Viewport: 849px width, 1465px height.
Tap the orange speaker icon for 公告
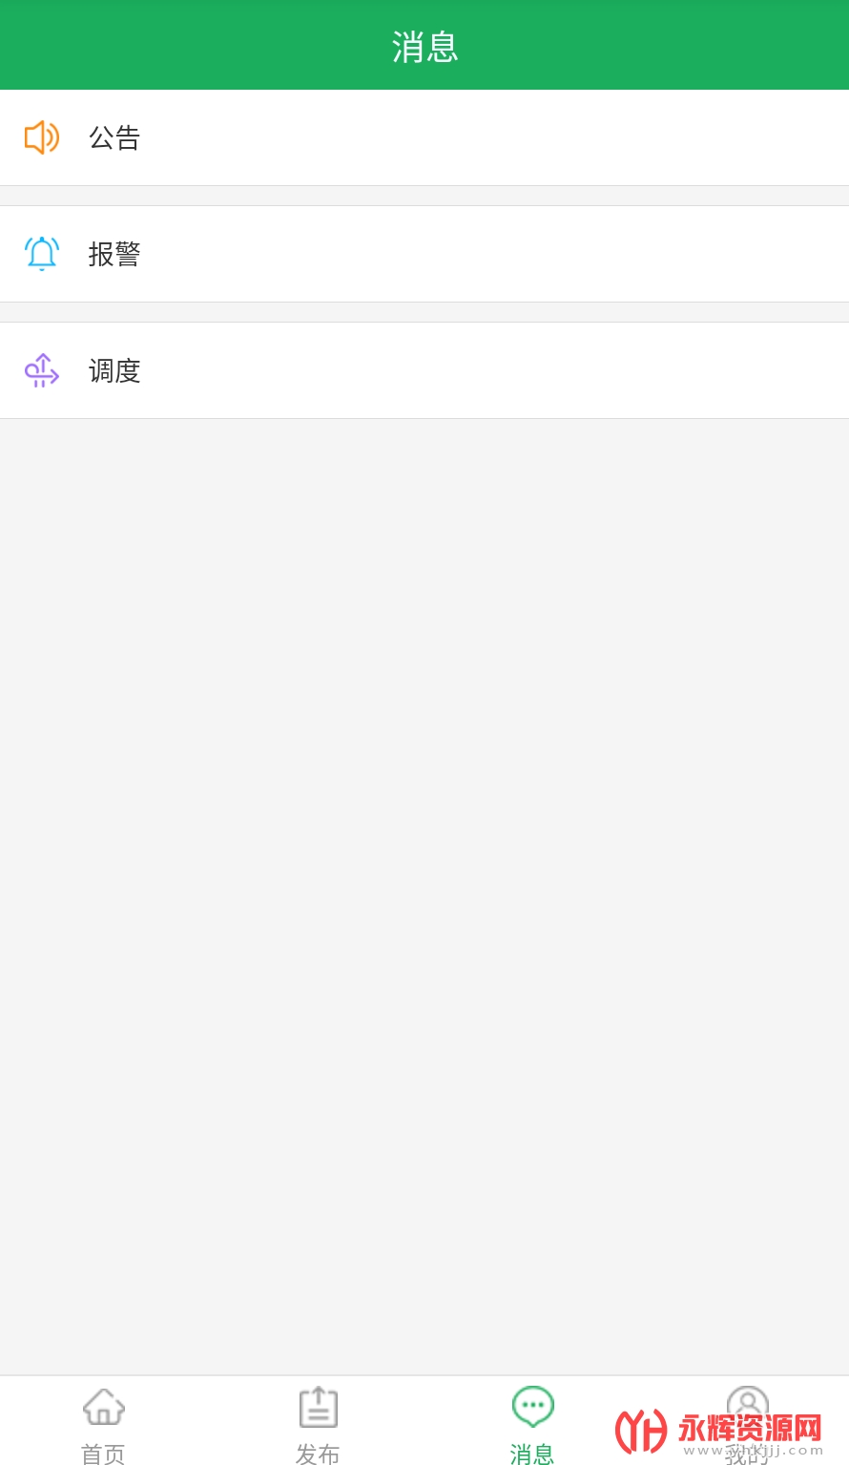point(42,137)
